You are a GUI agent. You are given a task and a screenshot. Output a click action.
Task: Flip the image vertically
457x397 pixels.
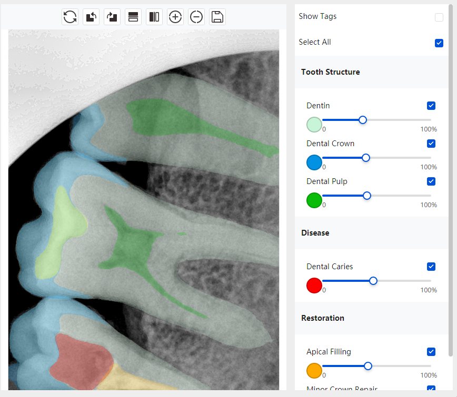[133, 17]
